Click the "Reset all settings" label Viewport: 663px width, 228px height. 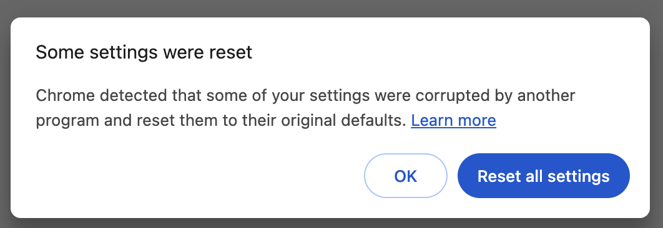click(543, 176)
